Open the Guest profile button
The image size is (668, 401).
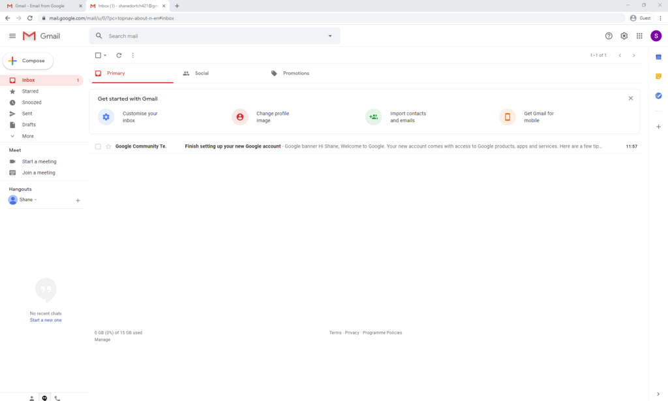tap(641, 18)
